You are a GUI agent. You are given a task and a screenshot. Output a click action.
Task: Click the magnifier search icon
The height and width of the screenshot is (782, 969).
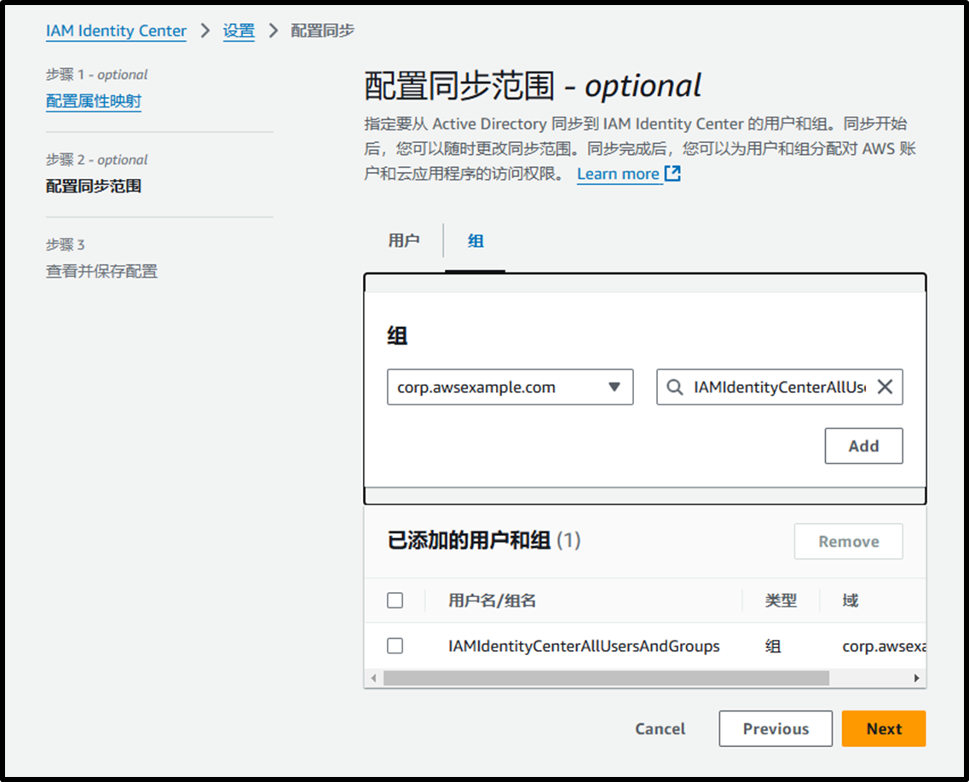675,388
